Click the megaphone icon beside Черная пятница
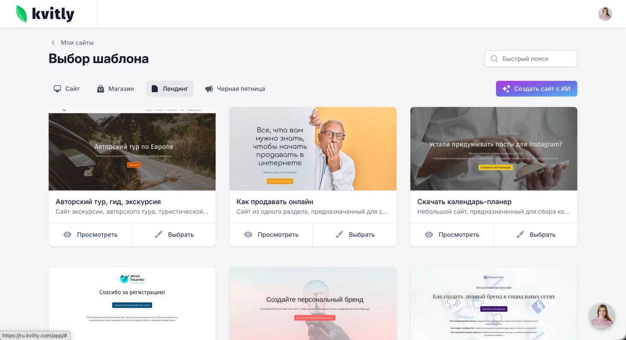This screenshot has height=340, width=626. coord(209,89)
